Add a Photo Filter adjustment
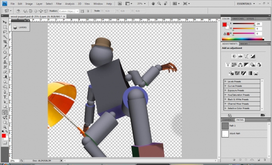Screen dimensions: 272x165 (253, 65)
